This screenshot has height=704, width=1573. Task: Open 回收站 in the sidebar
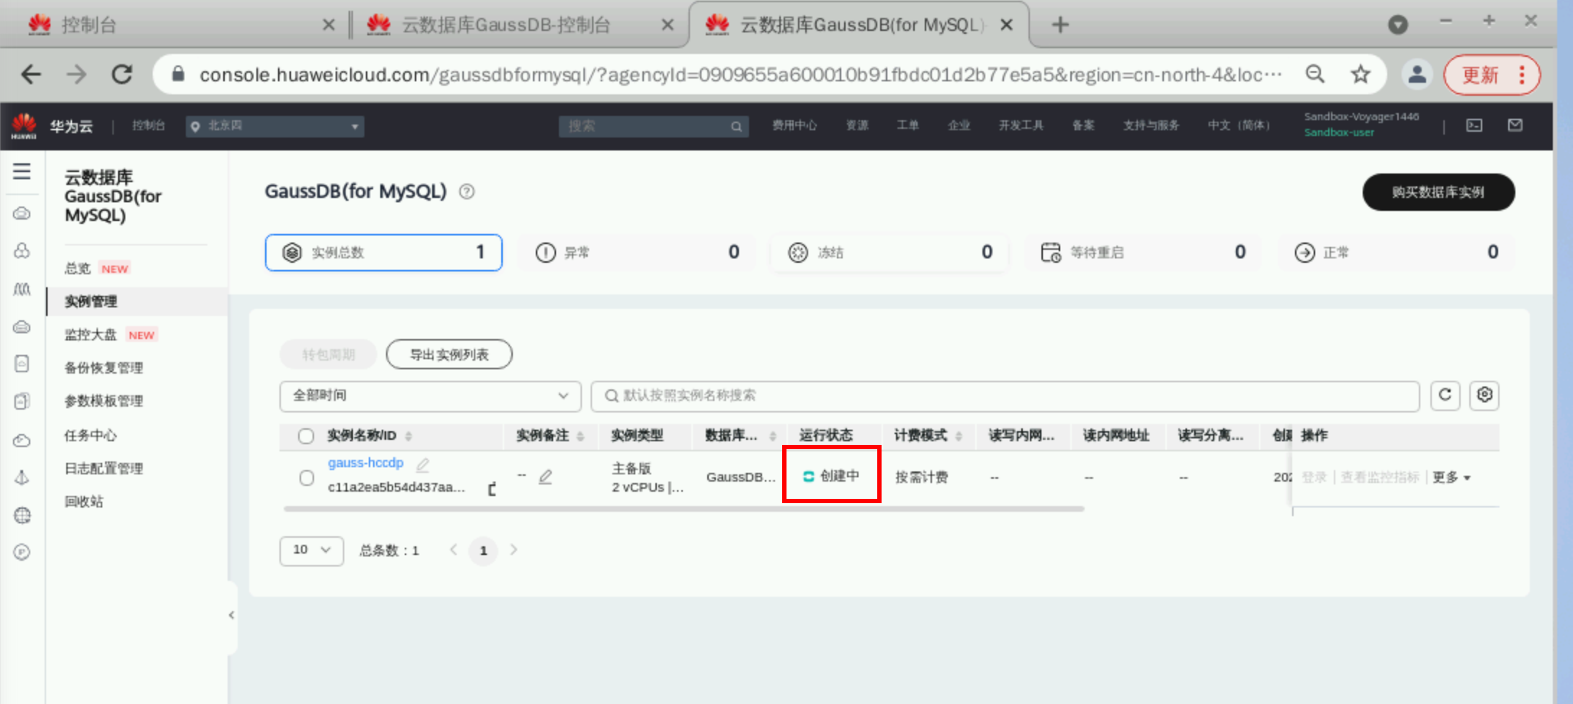[84, 502]
